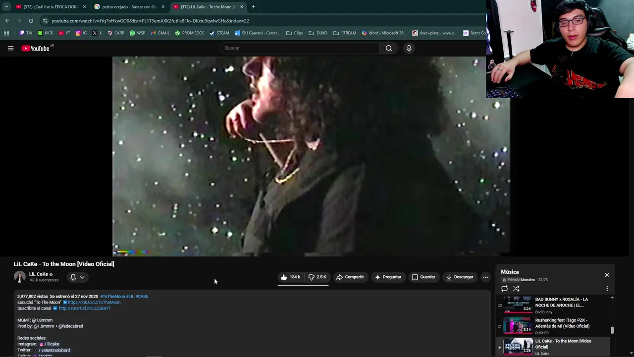Open SIU Guaraní bookmark

click(257, 33)
